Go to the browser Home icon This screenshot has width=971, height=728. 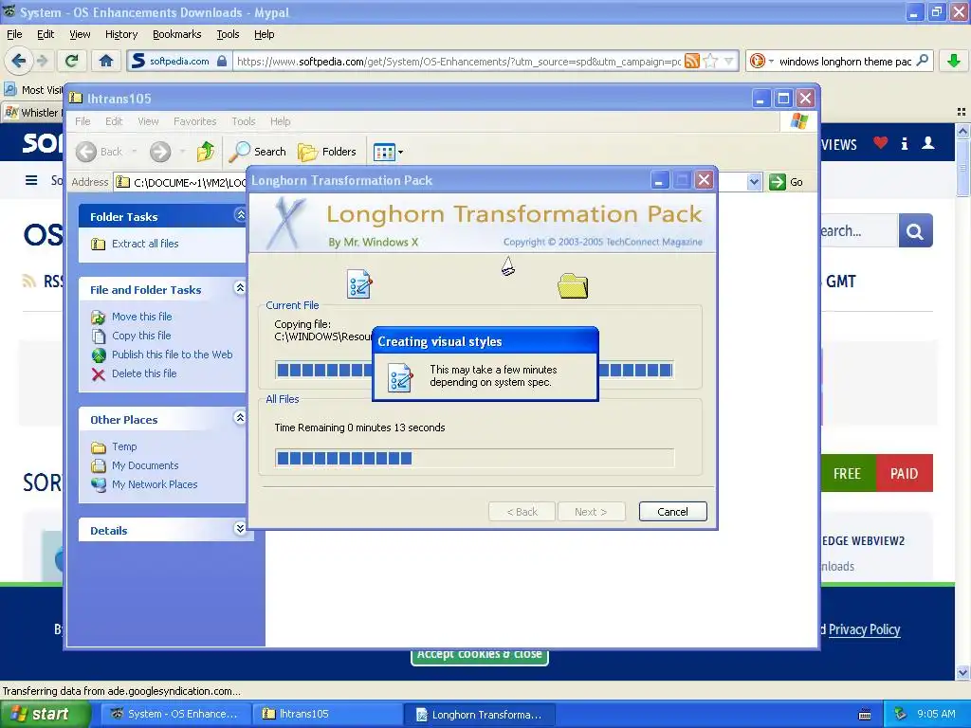106,61
